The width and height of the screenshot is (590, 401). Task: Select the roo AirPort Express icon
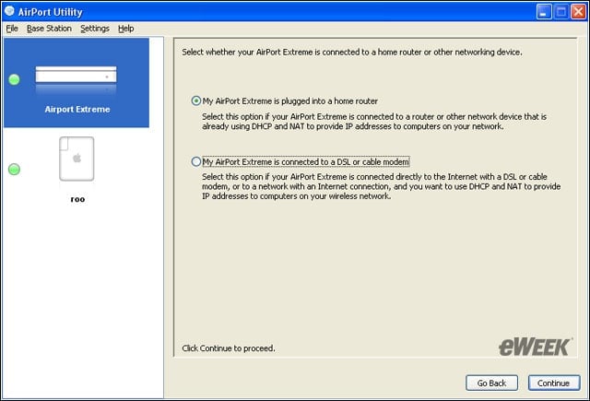point(77,159)
